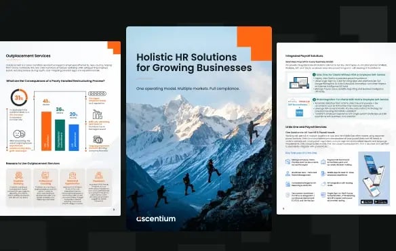Click the five-star rating icon
Viewport: 396px width, 251px height.
(97, 93)
